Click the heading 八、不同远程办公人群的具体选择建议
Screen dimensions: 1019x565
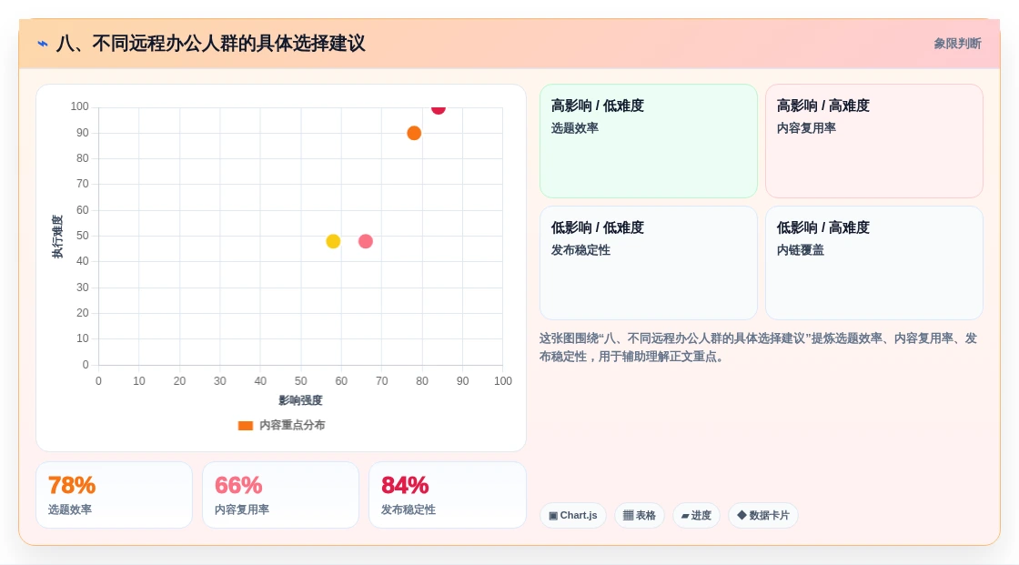[210, 44]
